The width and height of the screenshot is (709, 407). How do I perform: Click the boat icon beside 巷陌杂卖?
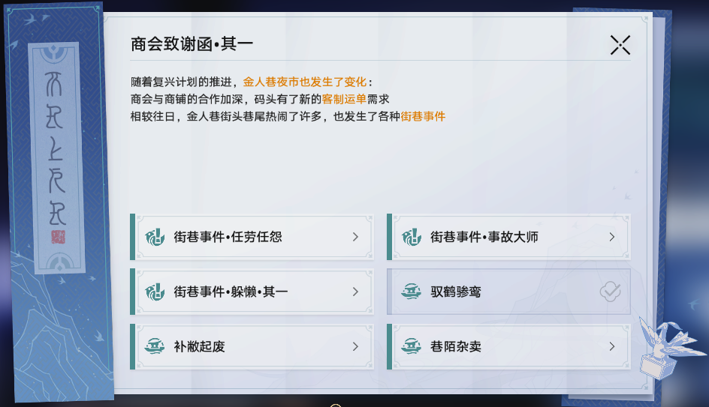click(412, 346)
